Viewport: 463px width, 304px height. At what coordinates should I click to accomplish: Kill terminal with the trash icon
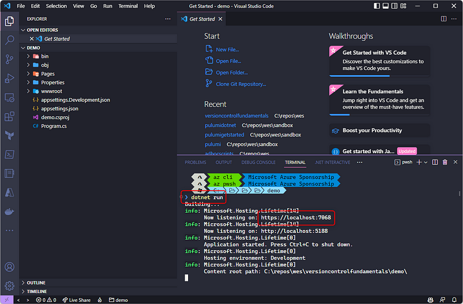click(445, 162)
